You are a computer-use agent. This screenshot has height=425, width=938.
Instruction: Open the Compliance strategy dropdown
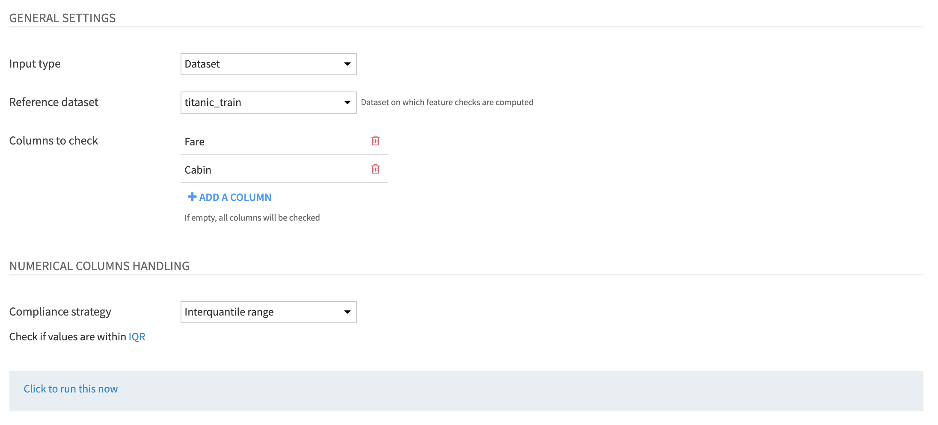268,312
